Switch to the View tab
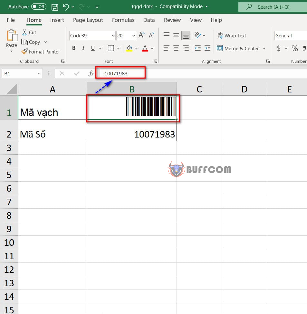Screen dimensions: 307x314 (x=196, y=20)
